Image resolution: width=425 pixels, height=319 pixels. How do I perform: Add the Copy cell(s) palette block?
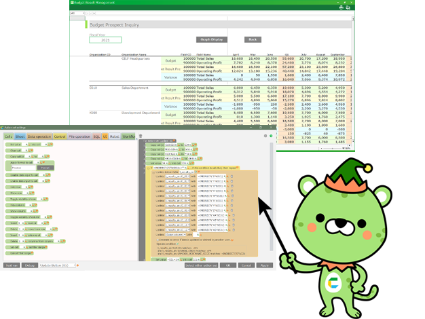27,156
